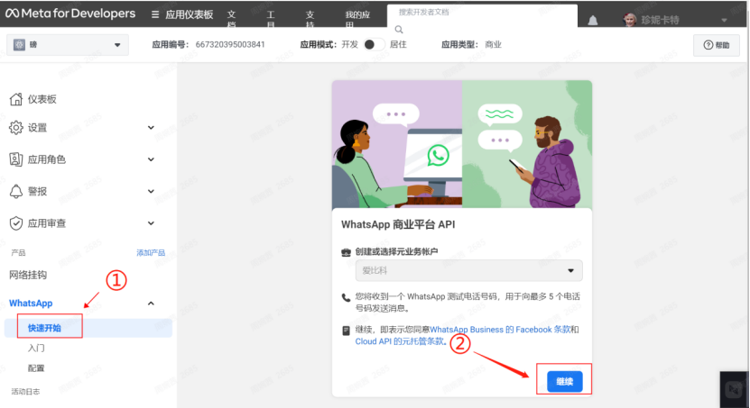The width and height of the screenshot is (750, 408).
Task: Open the app selector dropdown 磅
Action: 68,45
